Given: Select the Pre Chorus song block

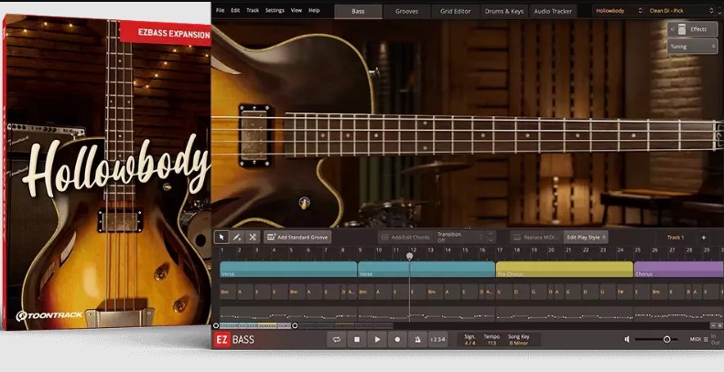Looking at the screenshot, I should tap(564, 270).
